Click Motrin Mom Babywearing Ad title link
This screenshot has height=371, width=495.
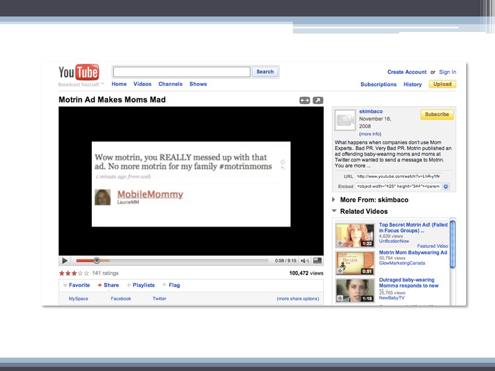413,252
